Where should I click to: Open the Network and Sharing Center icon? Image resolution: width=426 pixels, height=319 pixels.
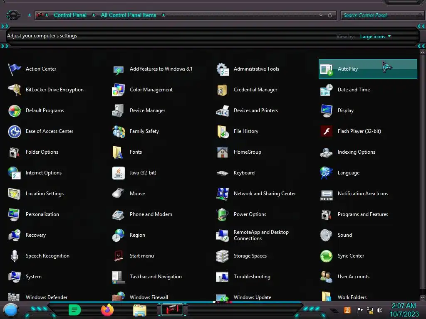point(223,194)
